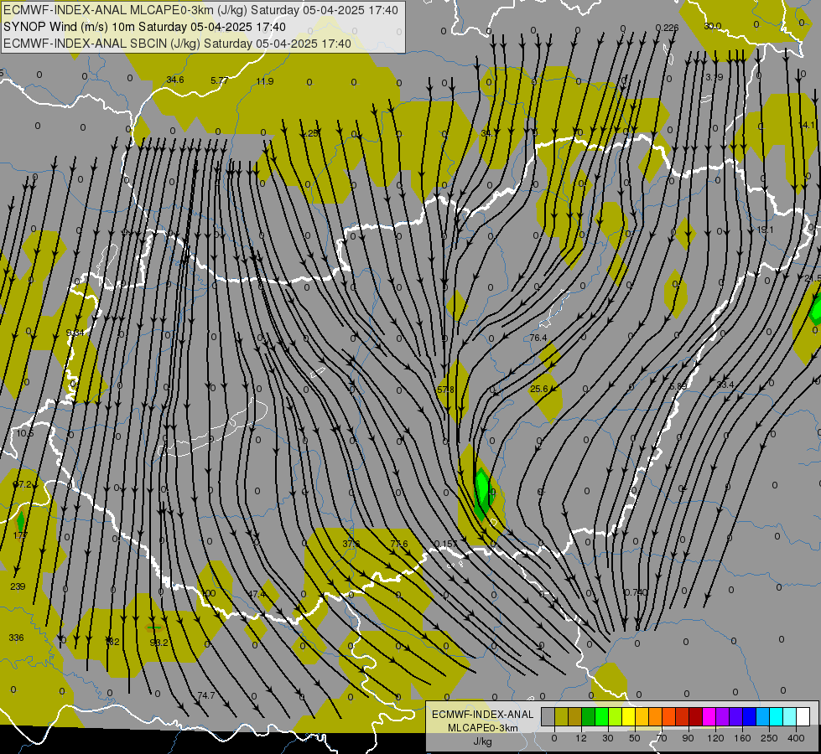Viewport: 821px width, 754px height.
Task: Choose the cyan legend swatch
Action: coord(777,717)
